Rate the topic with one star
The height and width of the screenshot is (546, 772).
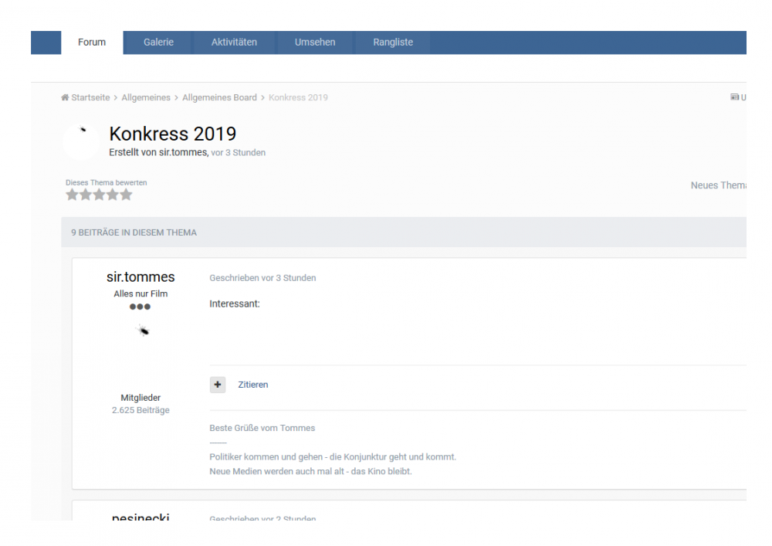(72, 195)
